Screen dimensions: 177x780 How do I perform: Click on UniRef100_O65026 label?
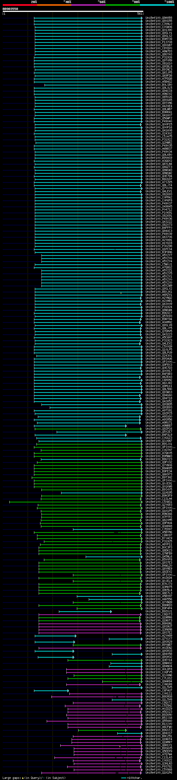(159, 97)
